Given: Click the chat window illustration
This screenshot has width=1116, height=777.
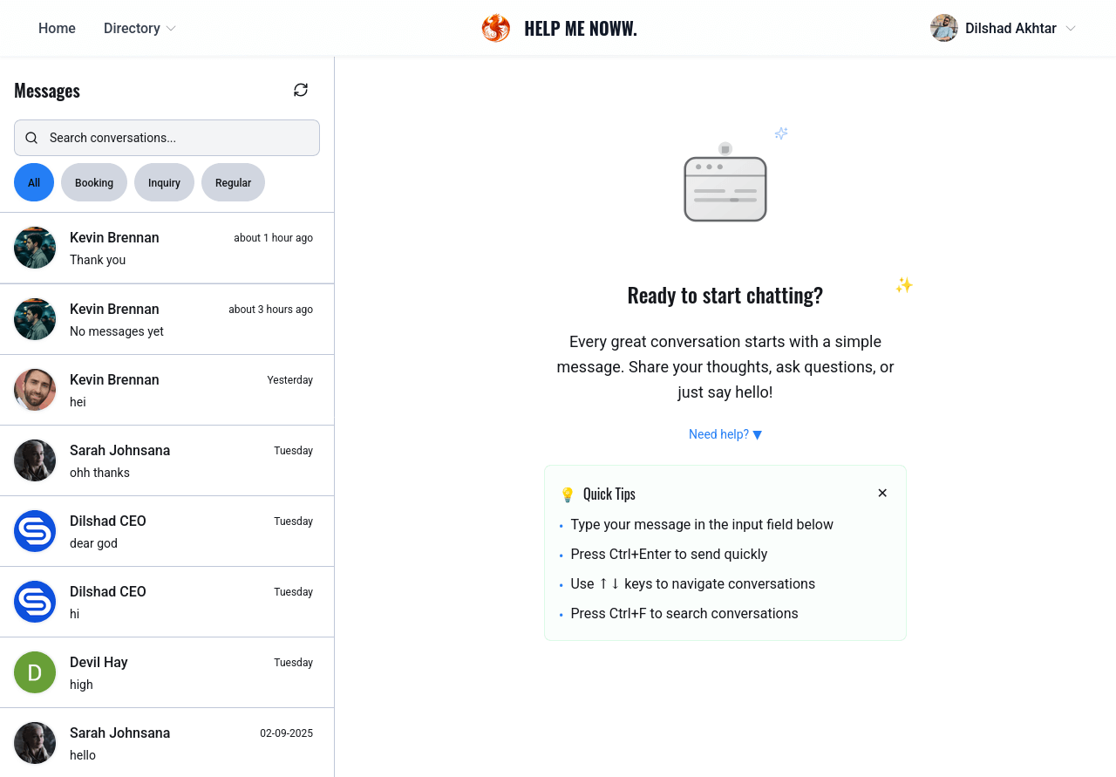Looking at the screenshot, I should [x=725, y=187].
